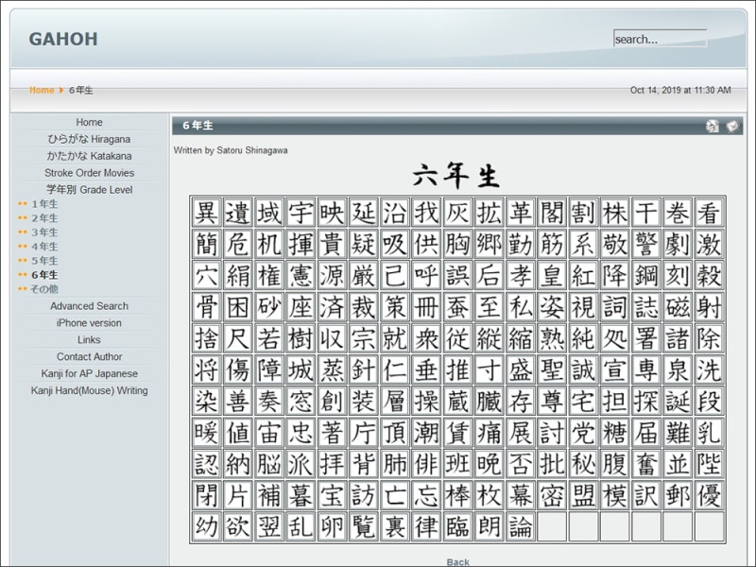Follow the Back link below the grid
Viewport: 756px width, 567px height.
pos(457,560)
